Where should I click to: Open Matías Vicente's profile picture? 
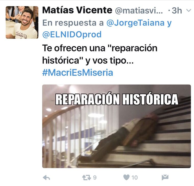tap(22, 22)
